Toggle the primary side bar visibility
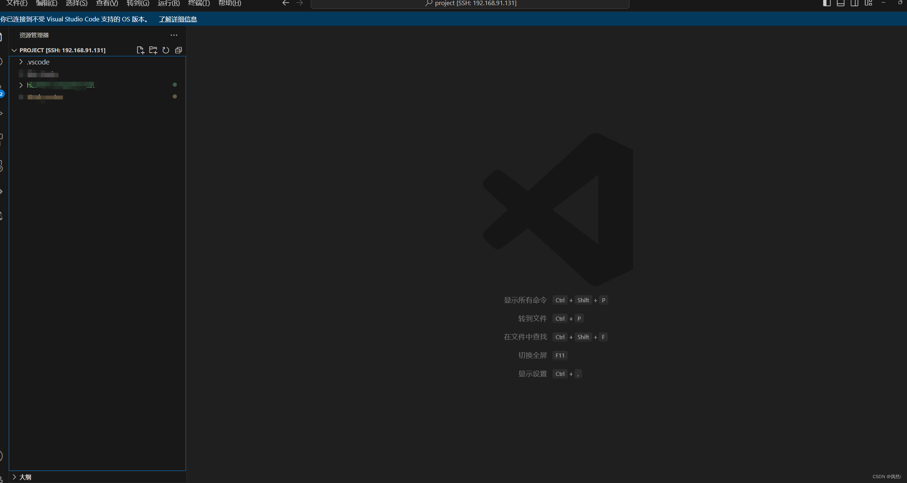The image size is (907, 483). [827, 3]
